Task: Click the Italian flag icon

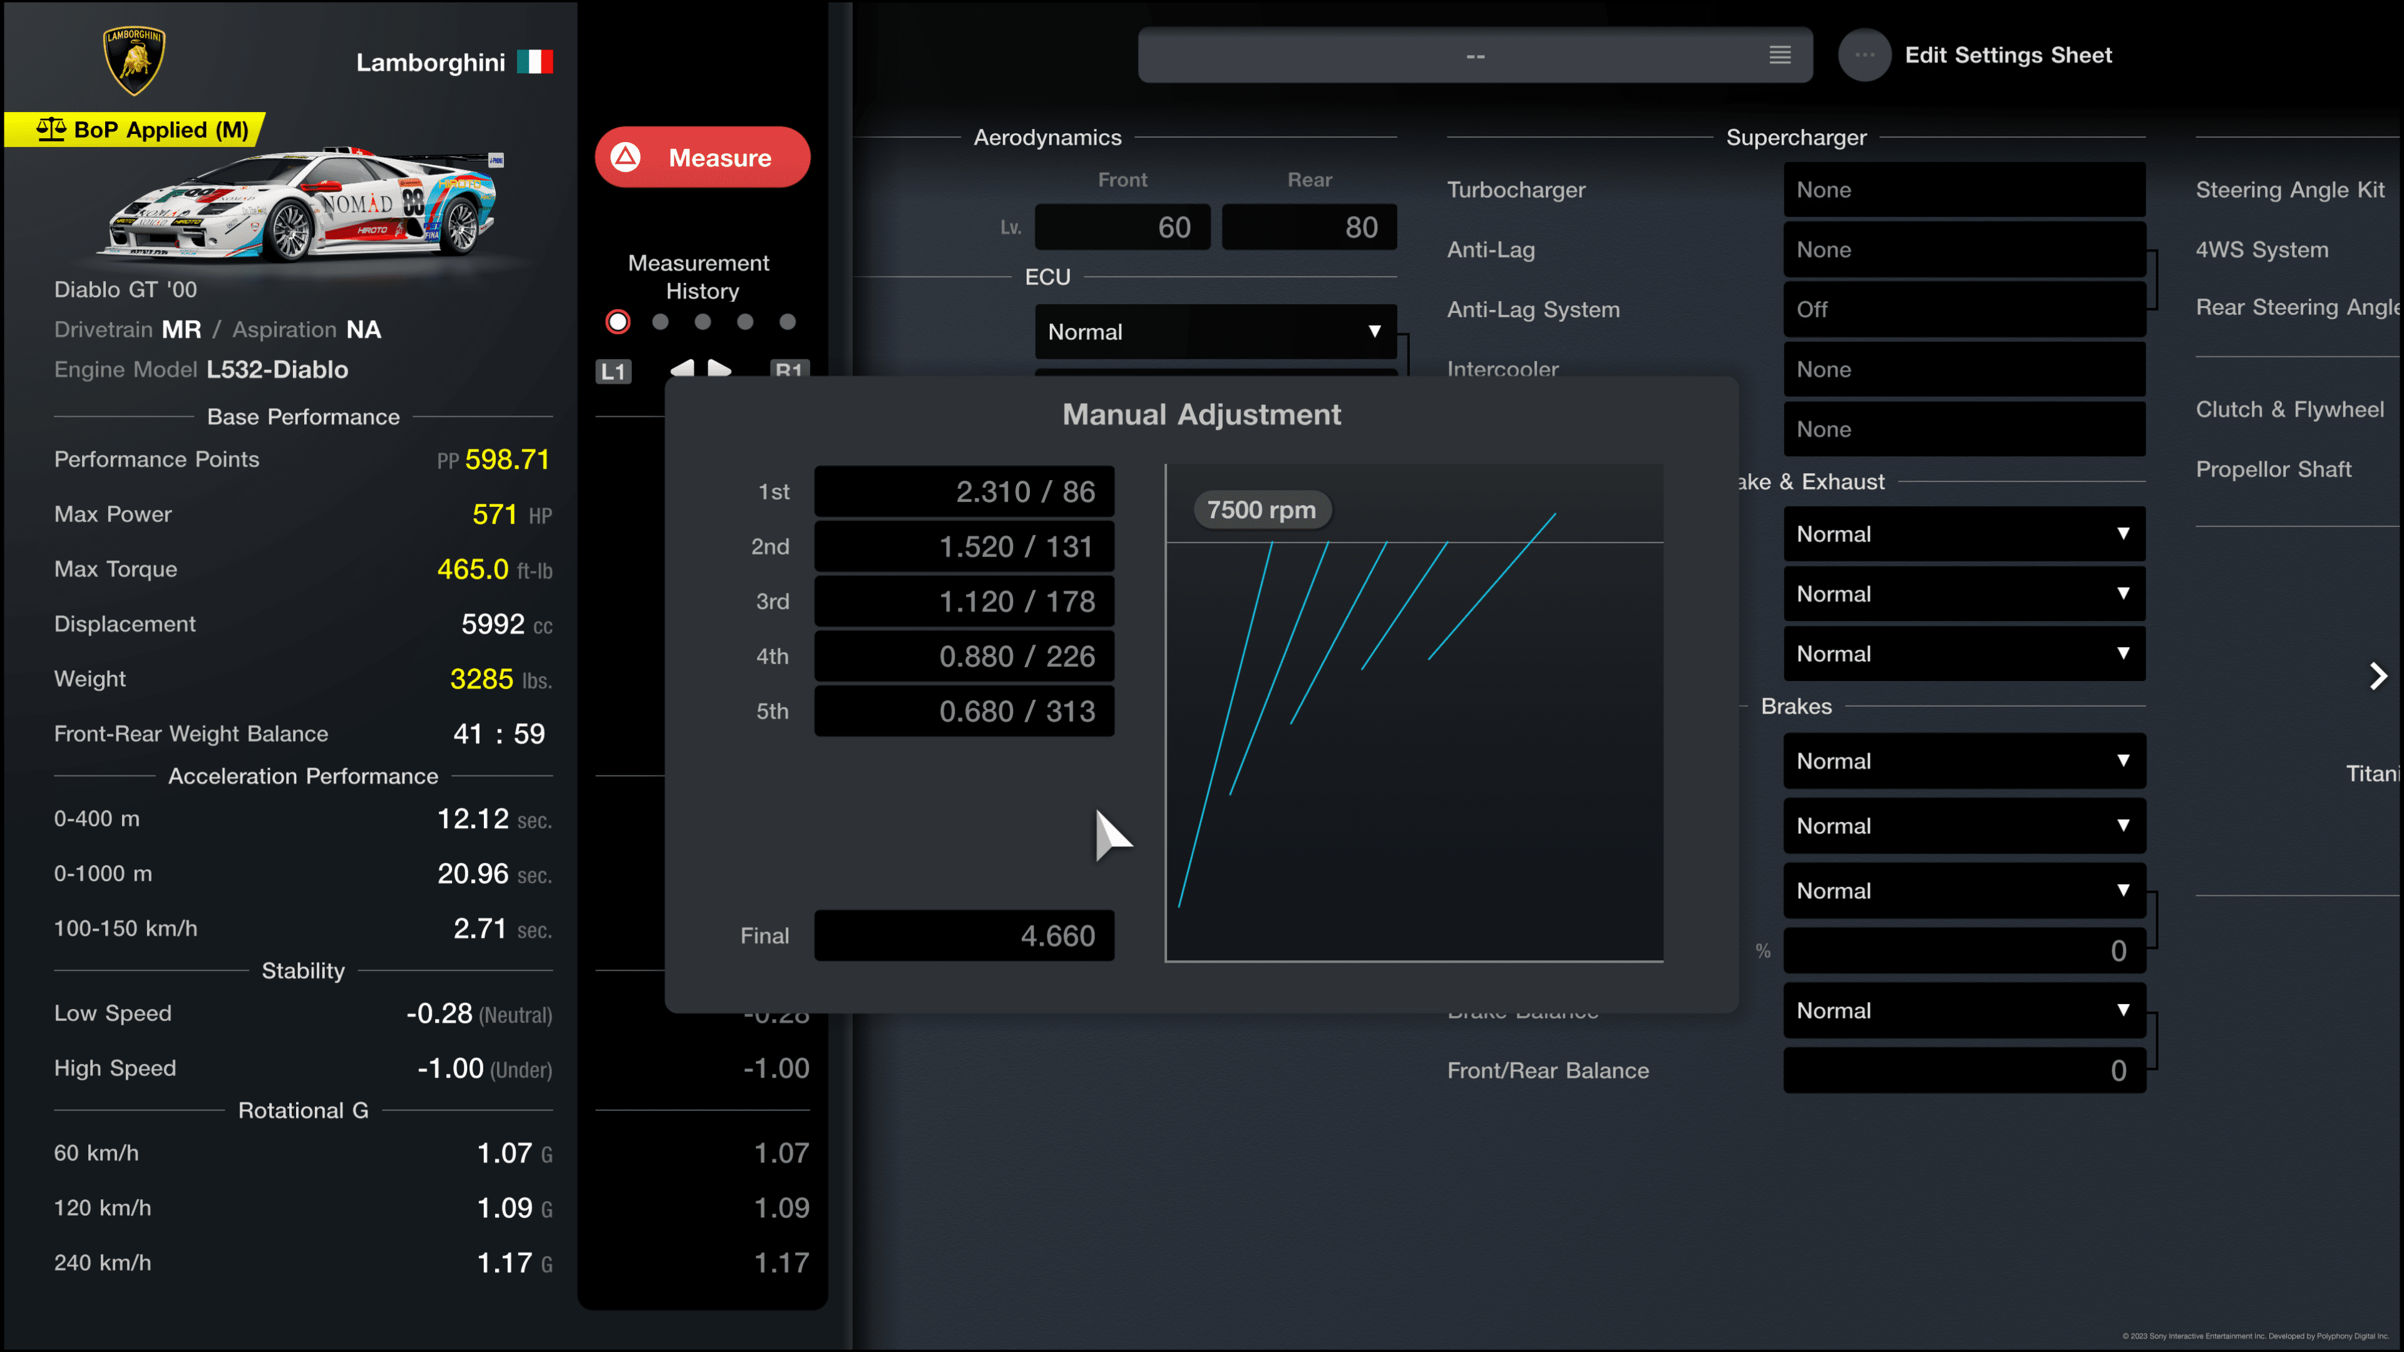Action: coord(535,61)
